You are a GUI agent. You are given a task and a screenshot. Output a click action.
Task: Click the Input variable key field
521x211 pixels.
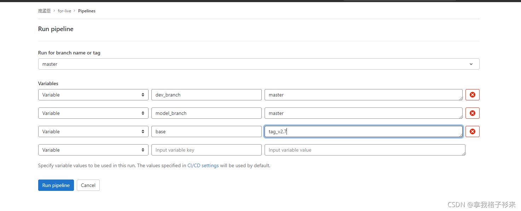[207, 150]
